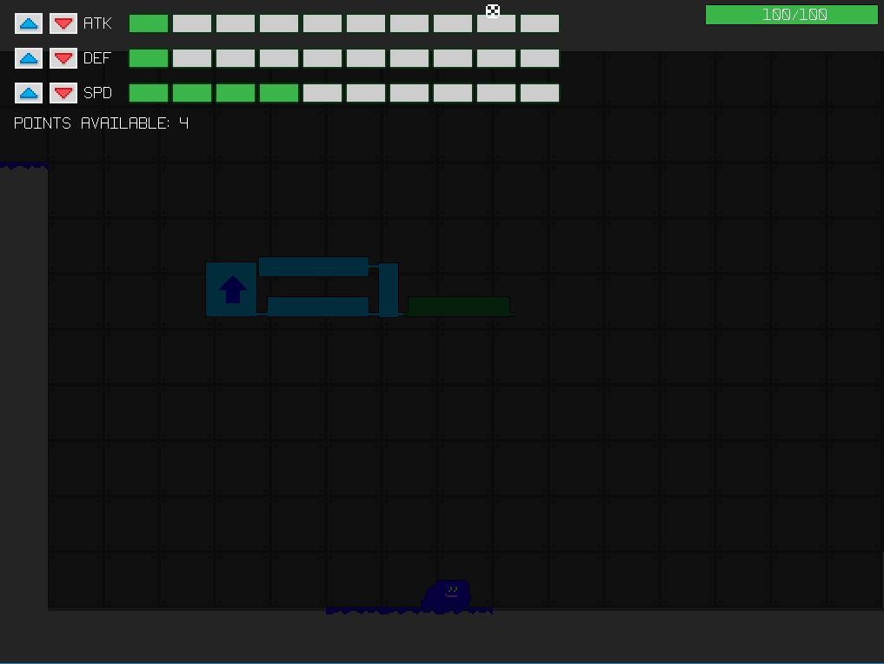Click the dark green platform
The image size is (884, 664).
[x=458, y=306]
